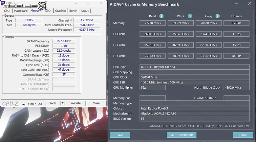Image resolution: width=256 pixels, height=142 pixels.
Task: Minimize the CPU-Z window
Action: tap(76, 3)
